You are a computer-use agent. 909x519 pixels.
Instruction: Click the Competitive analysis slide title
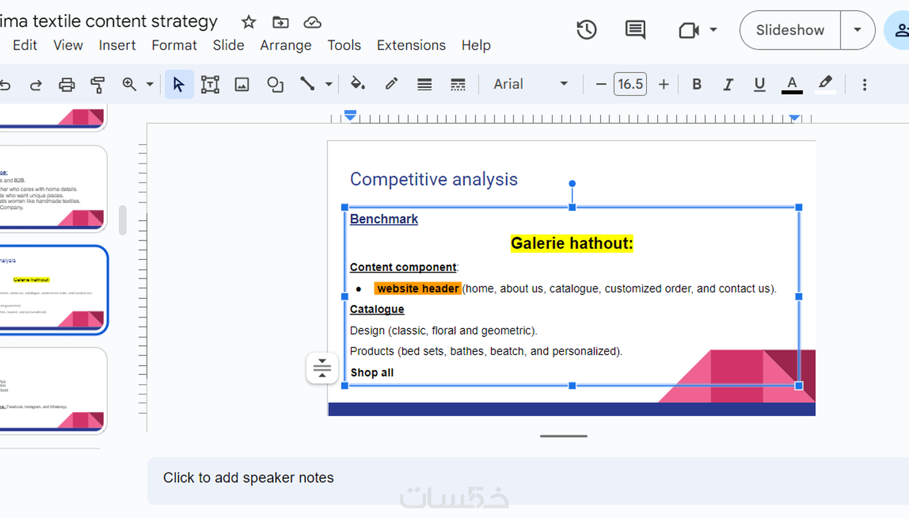point(434,179)
